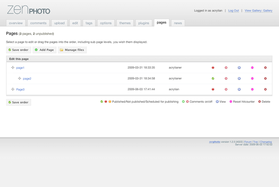279x187 pixels.
Task: Click author acrylian in Page3 row
Action: click(174, 89)
